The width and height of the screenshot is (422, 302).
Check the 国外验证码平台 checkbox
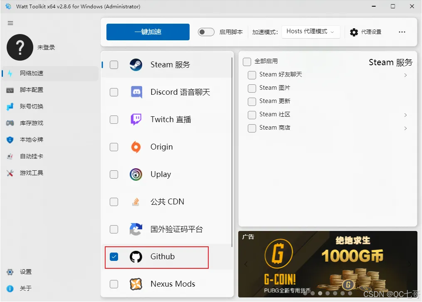(x=114, y=229)
